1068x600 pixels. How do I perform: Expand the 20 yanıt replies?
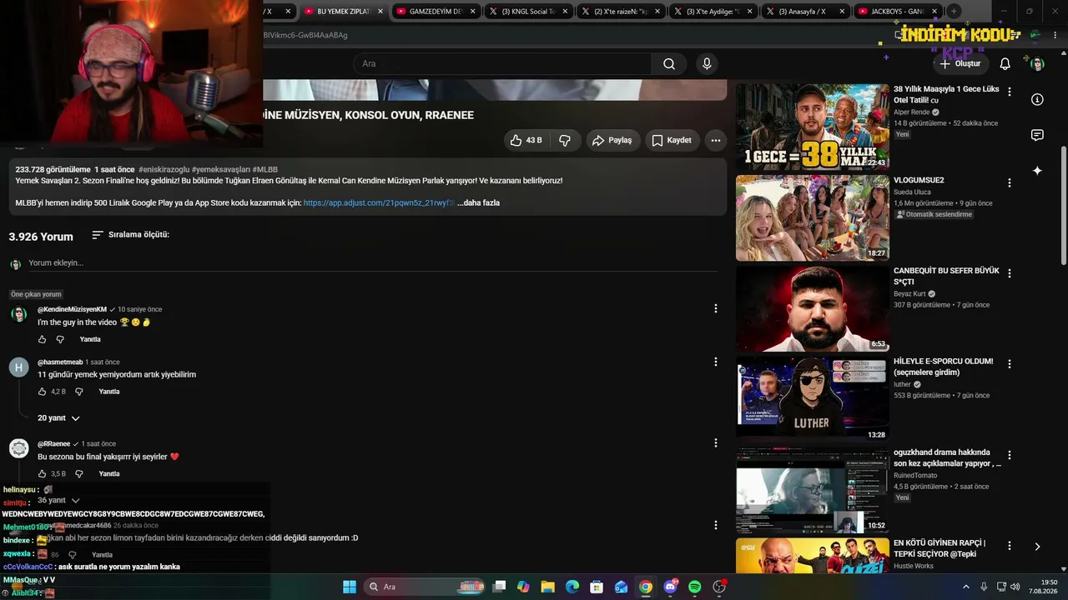coord(58,417)
